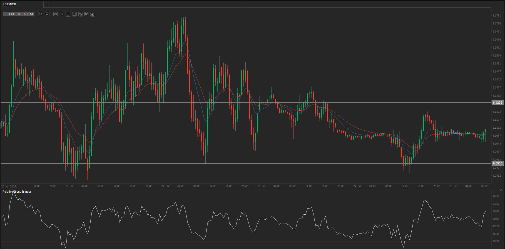505x249 pixels.
Task: Select the eraser drawing tool icon
Action: tap(93, 14)
